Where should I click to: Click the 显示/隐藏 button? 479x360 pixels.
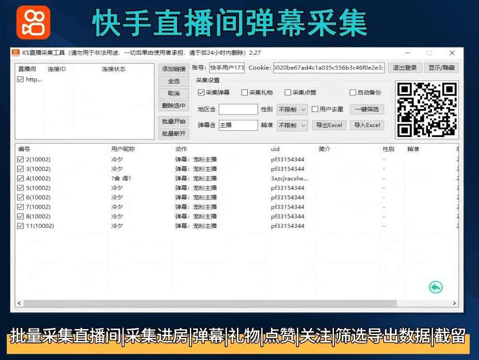pyautogui.click(x=441, y=68)
